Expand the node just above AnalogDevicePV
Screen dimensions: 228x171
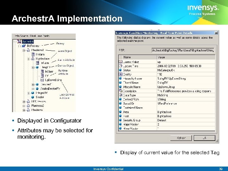pyautogui.click(x=33, y=85)
